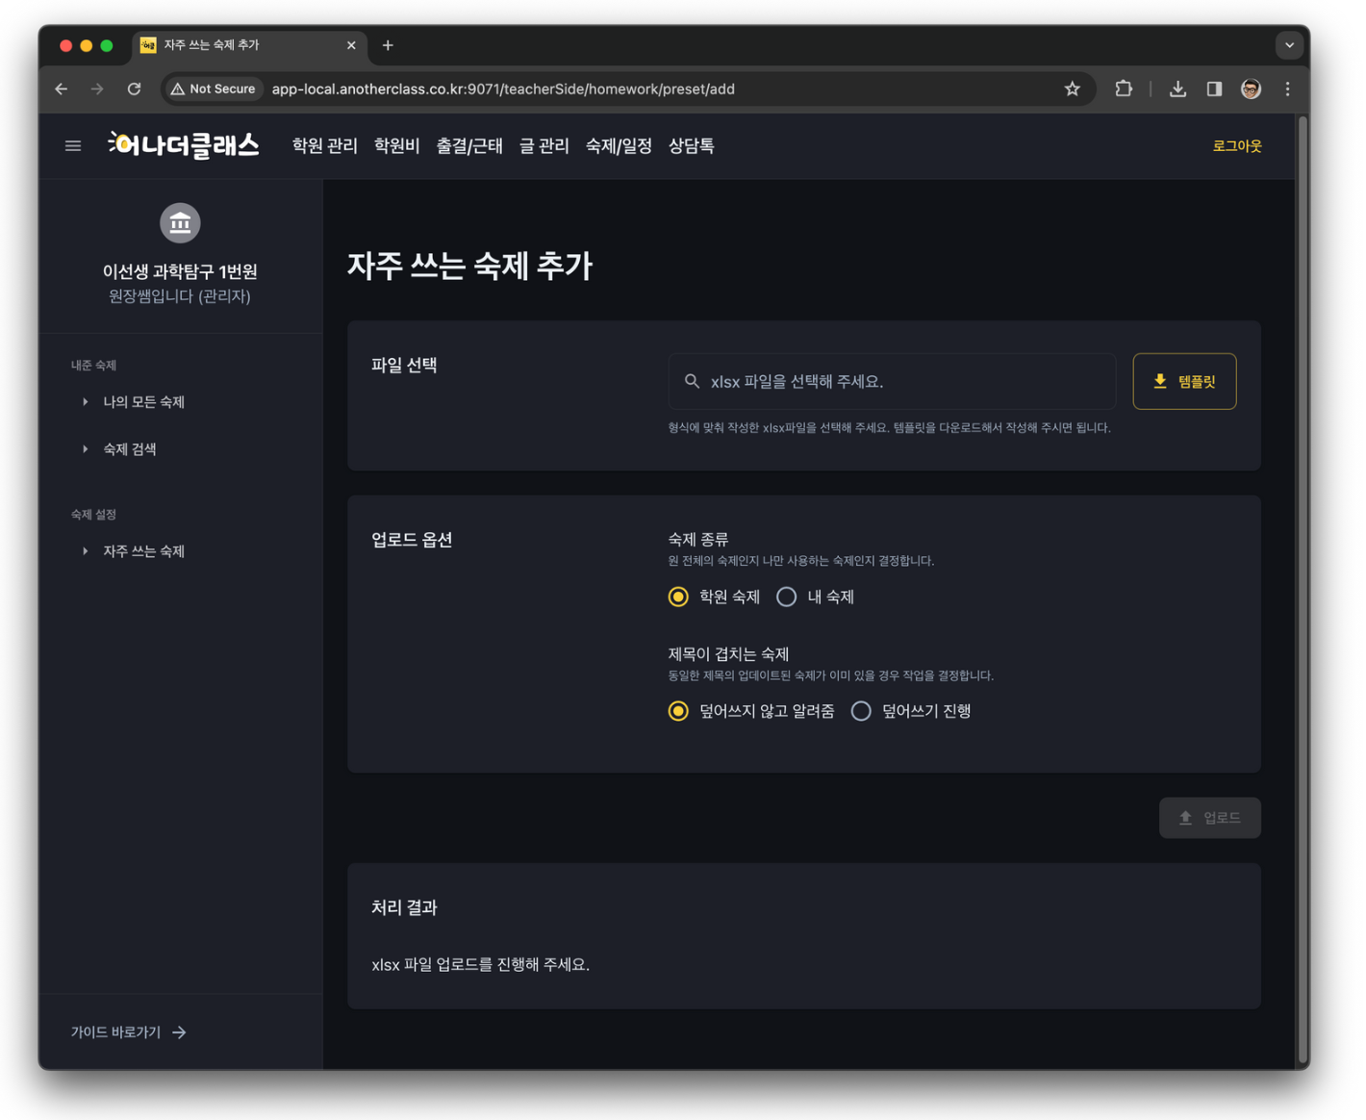Viewport: 1366px width, 1120px height.
Task: Click the 이선생 과학탐구 1번원 academy name
Action: click(180, 271)
